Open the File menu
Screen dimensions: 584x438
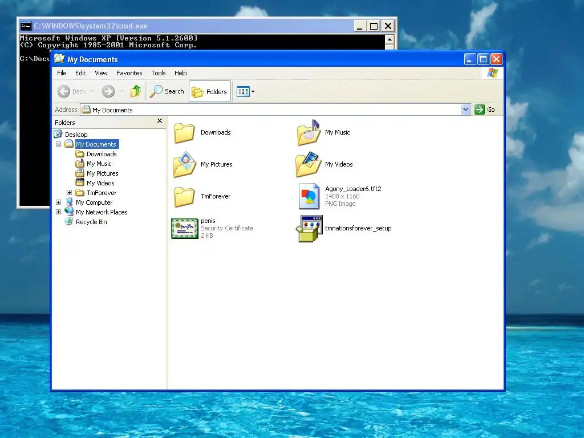pyautogui.click(x=62, y=73)
